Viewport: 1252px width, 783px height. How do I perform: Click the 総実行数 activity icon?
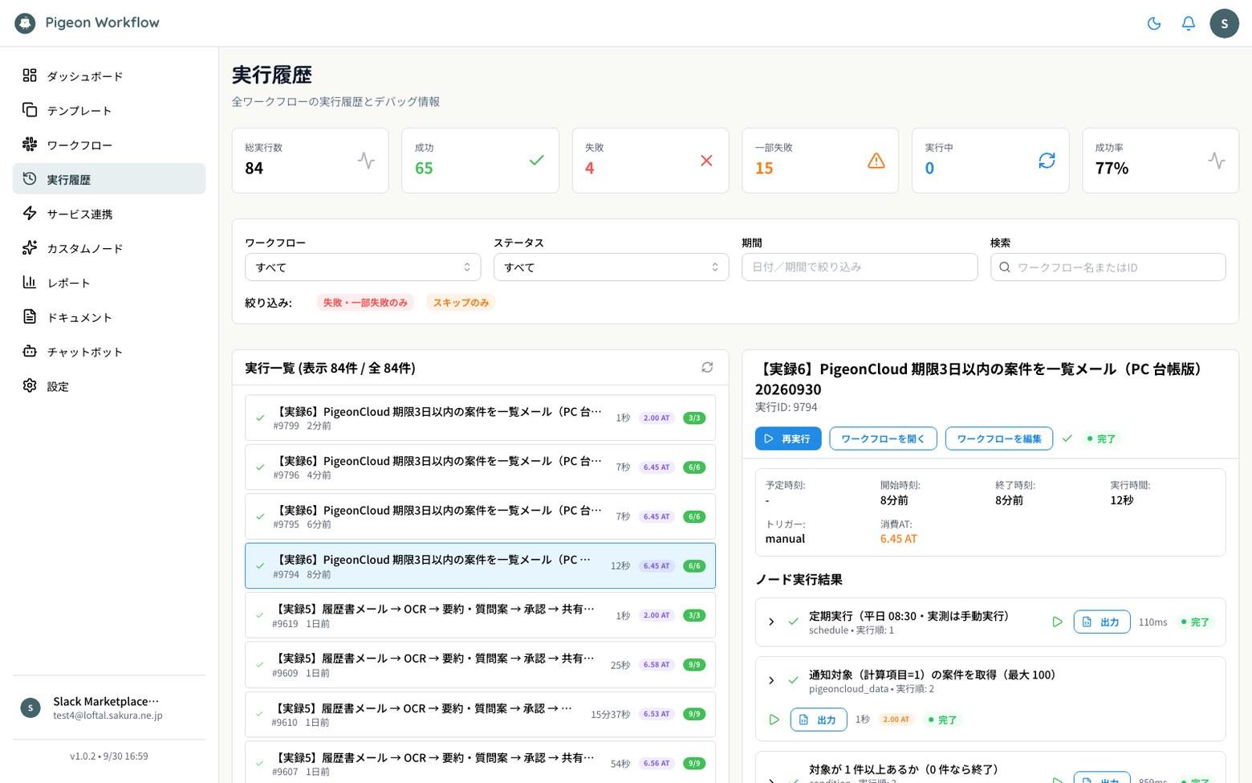(366, 161)
